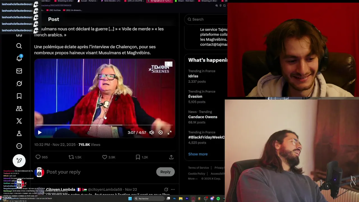Image resolution: width=359 pixels, height=202 pixels.
Task: Click Show more under trends
Action: [x=198, y=154]
